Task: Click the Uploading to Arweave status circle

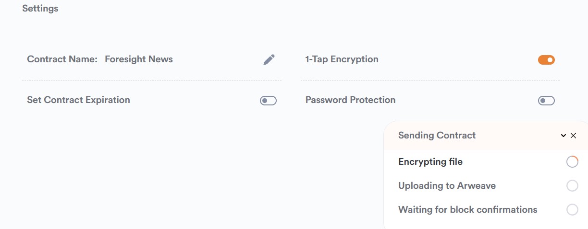Action: (572, 186)
